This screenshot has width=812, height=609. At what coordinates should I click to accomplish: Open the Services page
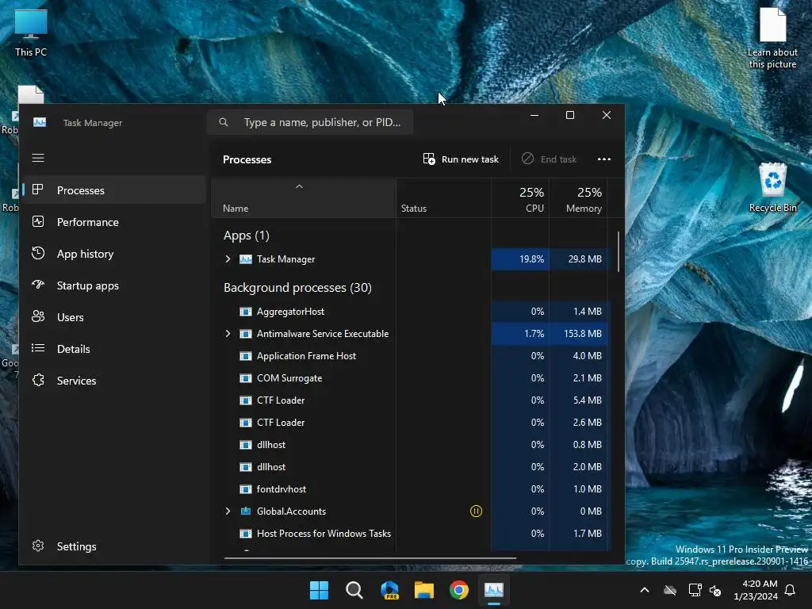click(114, 380)
